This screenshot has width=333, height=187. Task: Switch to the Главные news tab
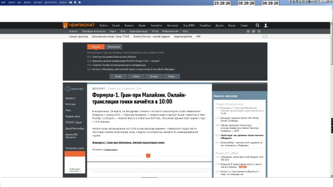point(96,47)
